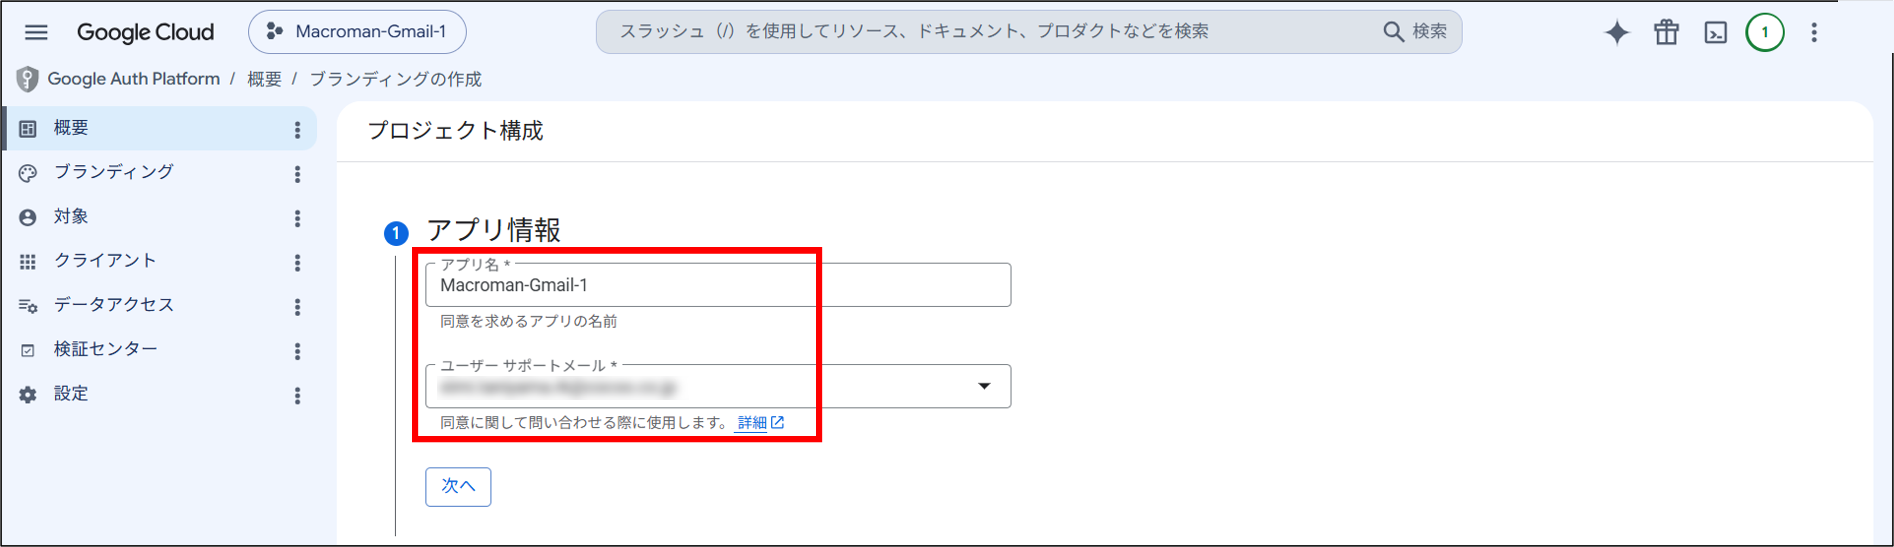Click the 次へ button
The image size is (1894, 547).
(458, 487)
